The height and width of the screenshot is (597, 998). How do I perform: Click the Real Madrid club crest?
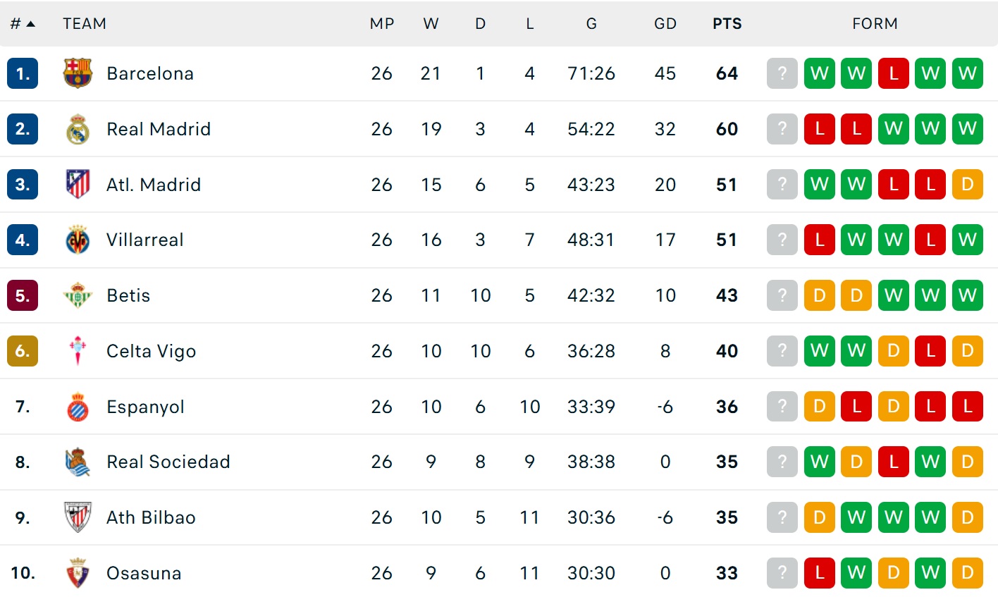point(78,129)
